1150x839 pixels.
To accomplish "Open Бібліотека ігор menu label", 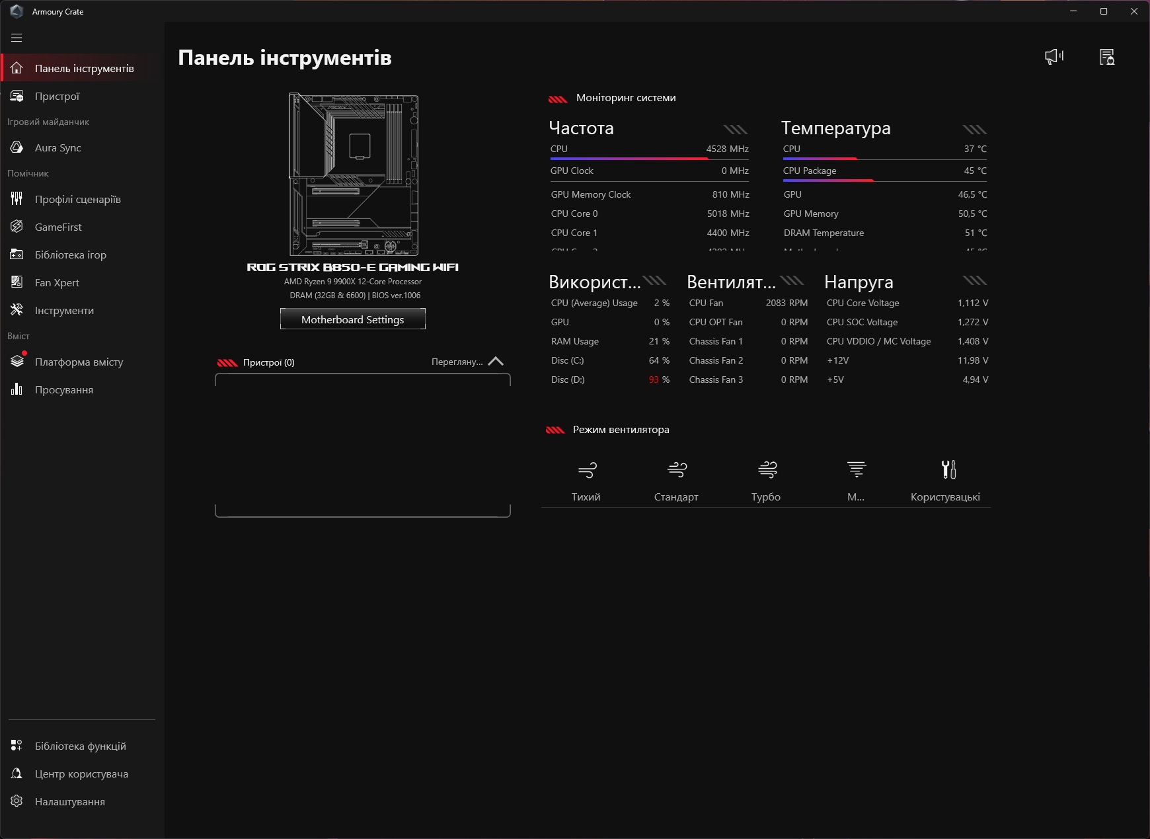I will [71, 255].
